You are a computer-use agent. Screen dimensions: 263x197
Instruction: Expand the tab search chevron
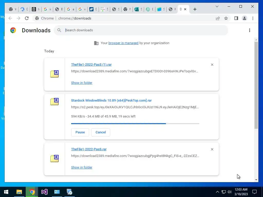tap(217, 6)
